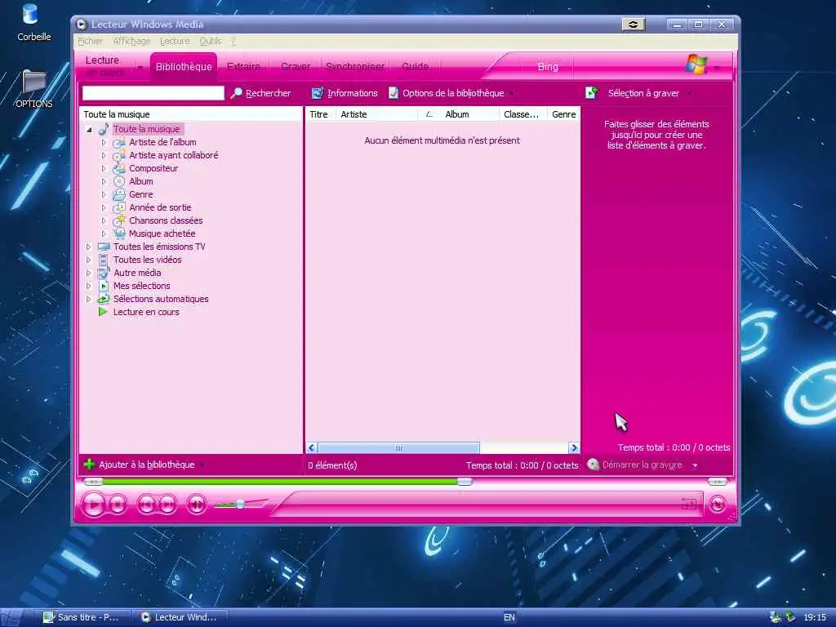Click the compact mode switch icon

(717, 504)
